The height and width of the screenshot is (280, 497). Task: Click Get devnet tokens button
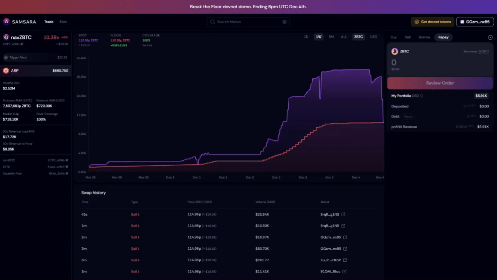pos(432,22)
